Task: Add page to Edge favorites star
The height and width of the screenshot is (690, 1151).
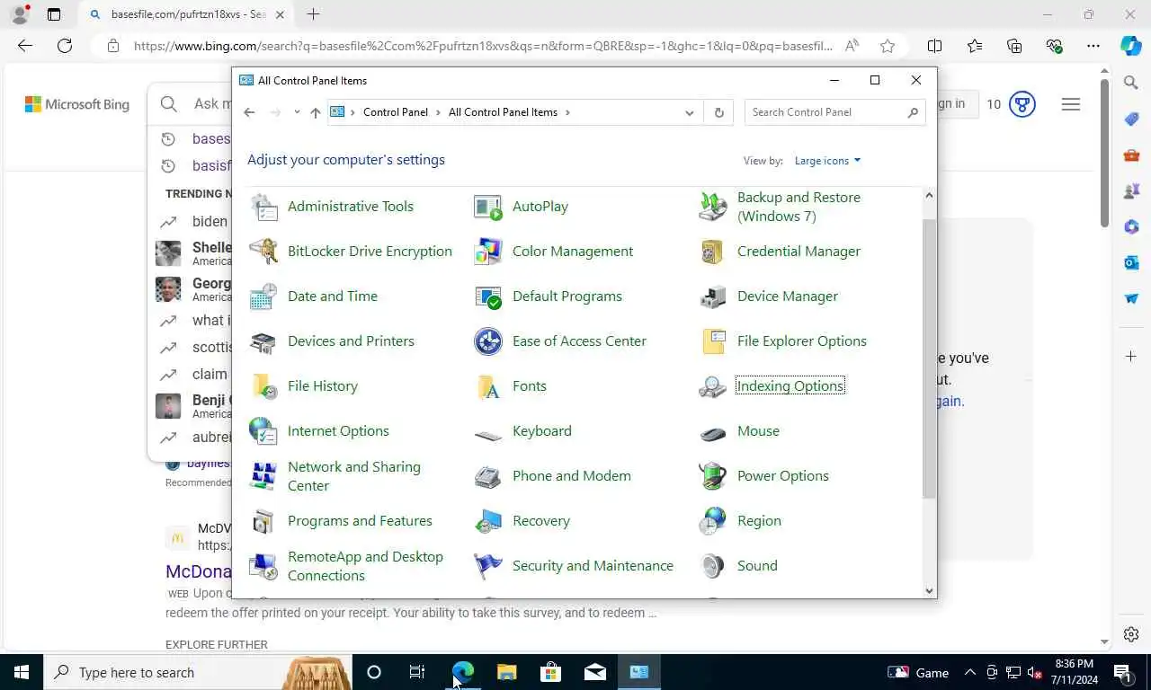Action: [888, 46]
